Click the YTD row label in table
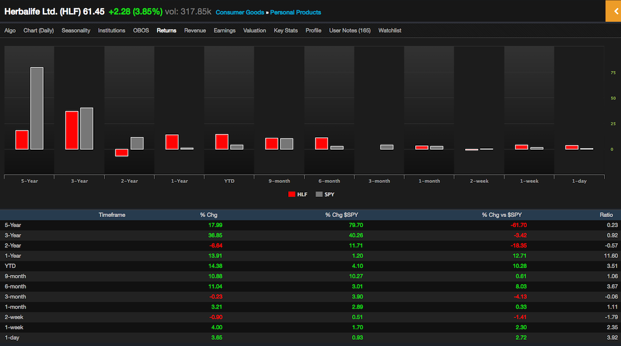The width and height of the screenshot is (621, 346). click(x=10, y=266)
